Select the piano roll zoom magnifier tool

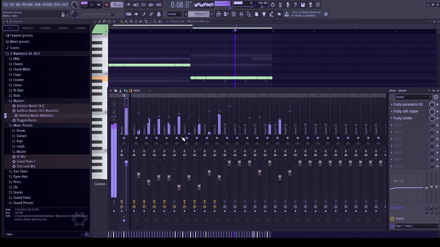pos(155,22)
